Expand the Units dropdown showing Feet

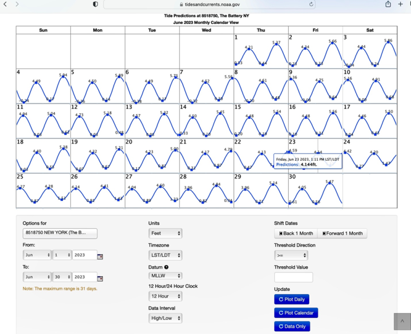165,233
